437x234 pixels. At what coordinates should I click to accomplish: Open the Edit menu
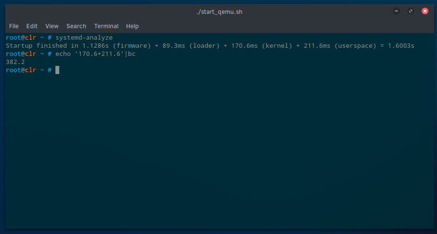coord(32,26)
